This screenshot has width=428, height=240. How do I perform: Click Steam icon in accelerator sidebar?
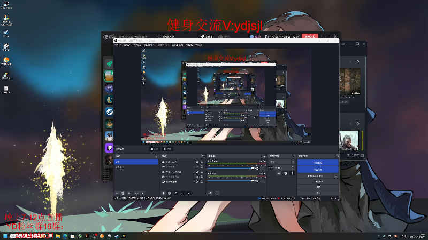point(109,112)
